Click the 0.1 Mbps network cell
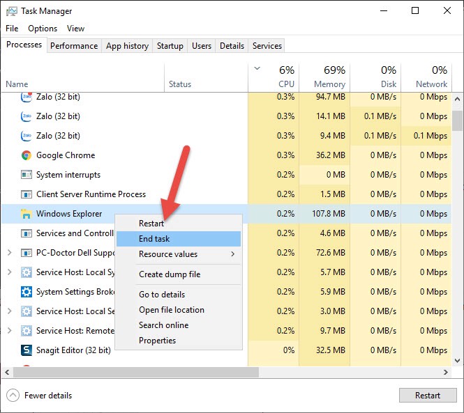Screen dimensions: 464x413 pyautogui.click(x=426, y=136)
